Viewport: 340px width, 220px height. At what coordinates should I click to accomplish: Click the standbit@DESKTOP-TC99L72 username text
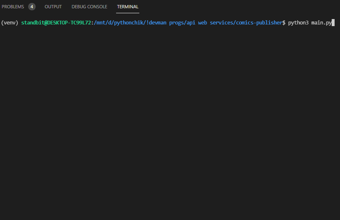pyautogui.click(x=56, y=22)
